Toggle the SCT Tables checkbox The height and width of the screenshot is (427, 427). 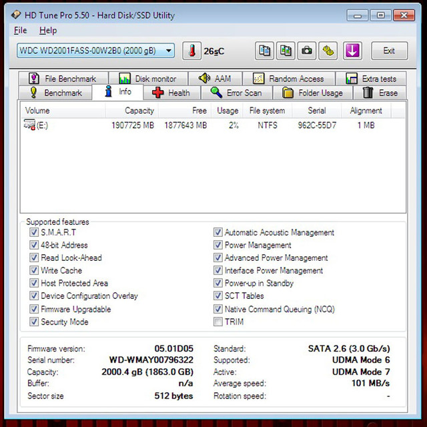tap(218, 296)
